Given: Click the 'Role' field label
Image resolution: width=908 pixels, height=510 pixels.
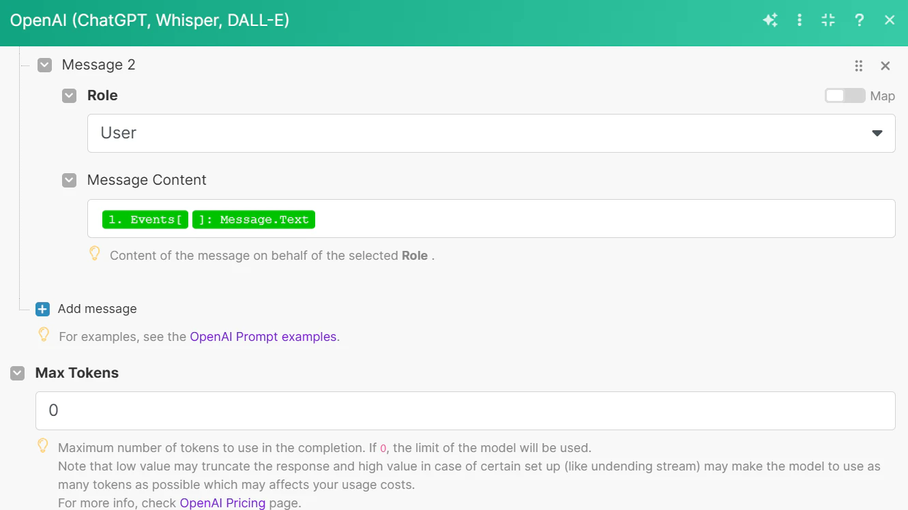Looking at the screenshot, I should click(102, 95).
